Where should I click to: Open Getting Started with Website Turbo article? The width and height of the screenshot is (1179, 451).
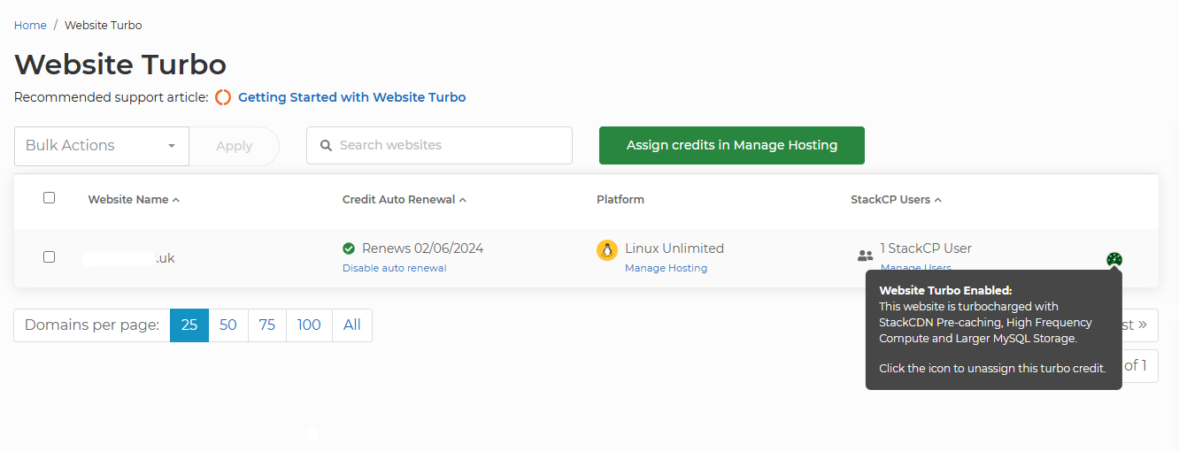[x=352, y=97]
